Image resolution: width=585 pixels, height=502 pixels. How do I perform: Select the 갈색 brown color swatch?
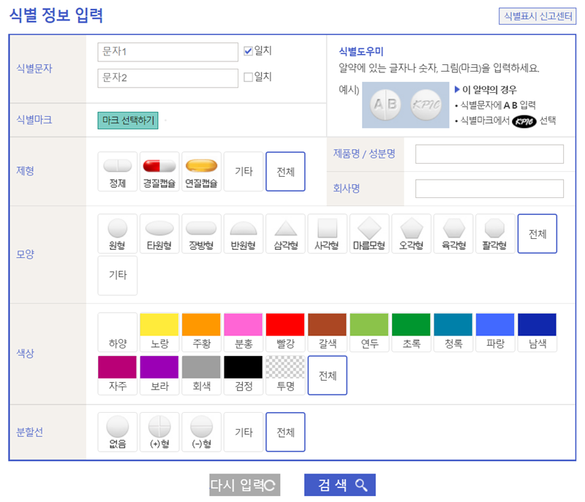point(327,332)
